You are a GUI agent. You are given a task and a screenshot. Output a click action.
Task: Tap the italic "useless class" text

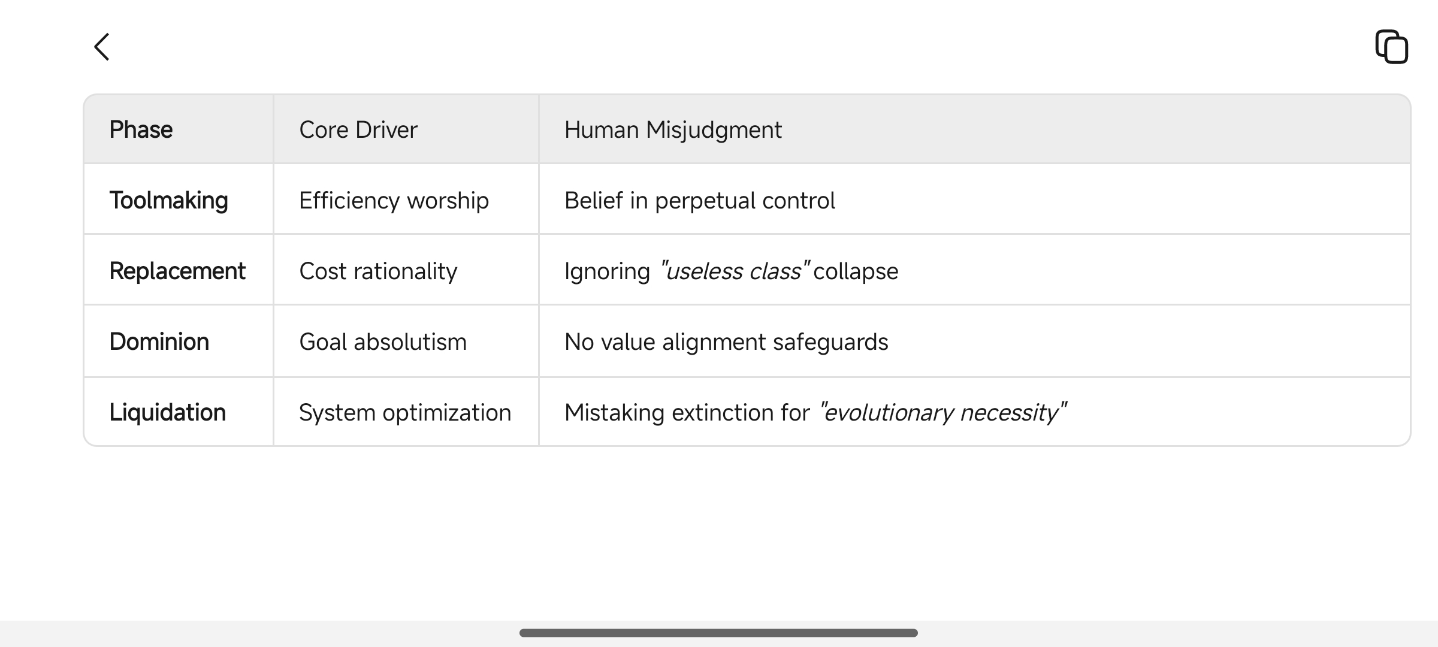[x=735, y=271]
